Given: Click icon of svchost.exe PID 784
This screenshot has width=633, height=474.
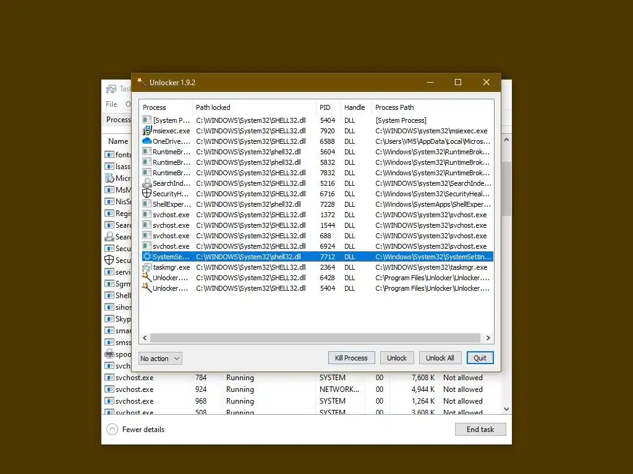Looking at the screenshot, I should click(x=109, y=377).
